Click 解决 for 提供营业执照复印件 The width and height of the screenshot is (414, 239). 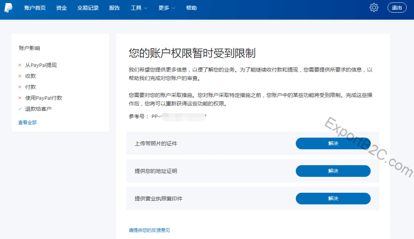(x=333, y=198)
